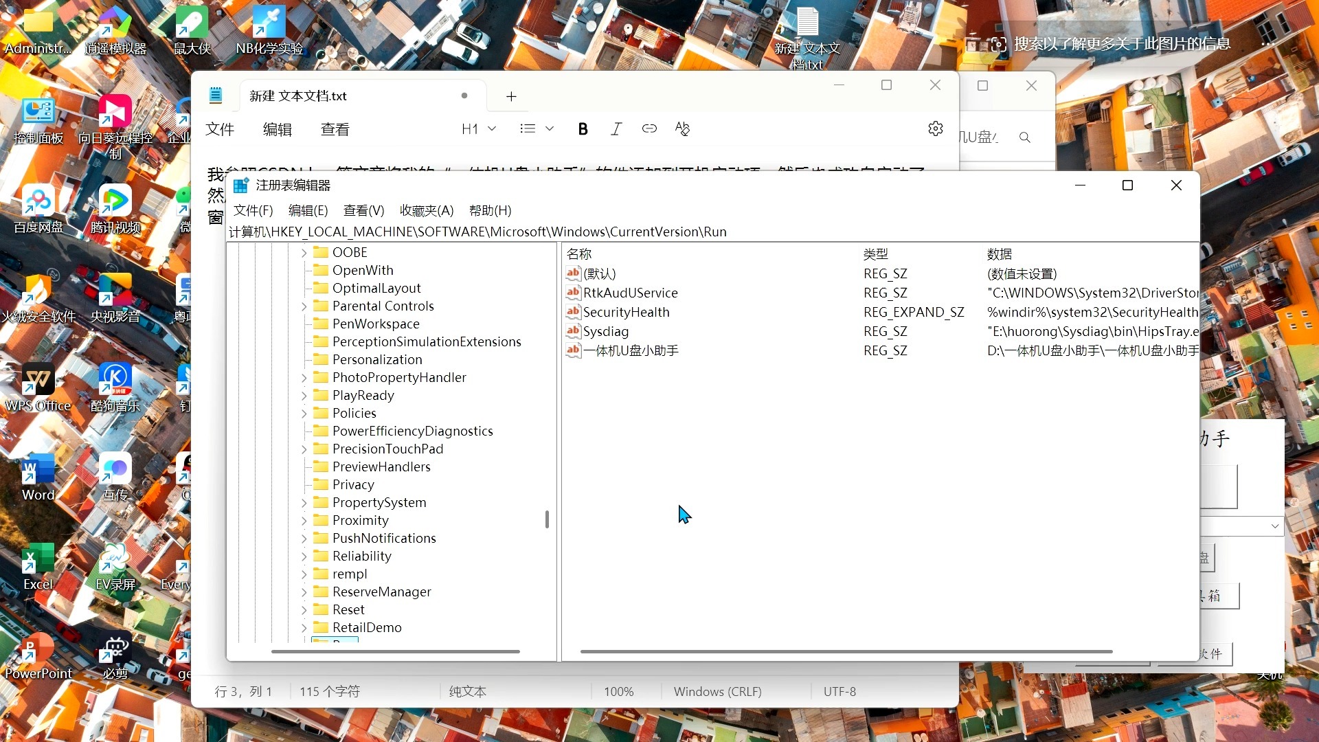Apply italic formatting in Notepad

click(616, 128)
